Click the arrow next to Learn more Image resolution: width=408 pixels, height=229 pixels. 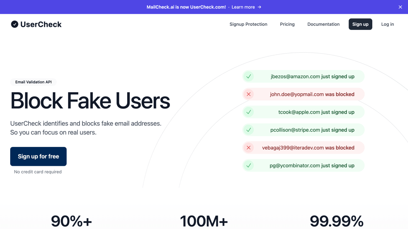pos(259,7)
